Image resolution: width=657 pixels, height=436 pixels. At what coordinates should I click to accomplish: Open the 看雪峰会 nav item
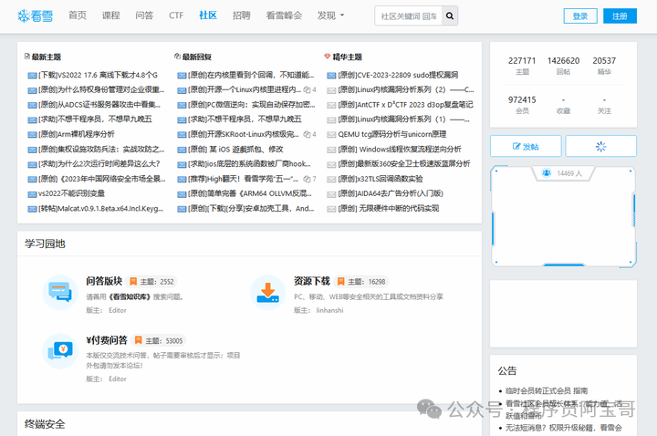[x=284, y=16]
